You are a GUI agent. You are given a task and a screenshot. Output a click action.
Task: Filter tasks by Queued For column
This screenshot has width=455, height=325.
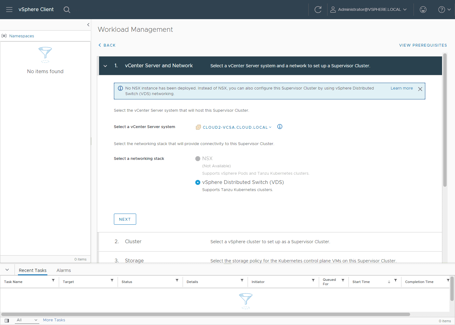(x=343, y=280)
